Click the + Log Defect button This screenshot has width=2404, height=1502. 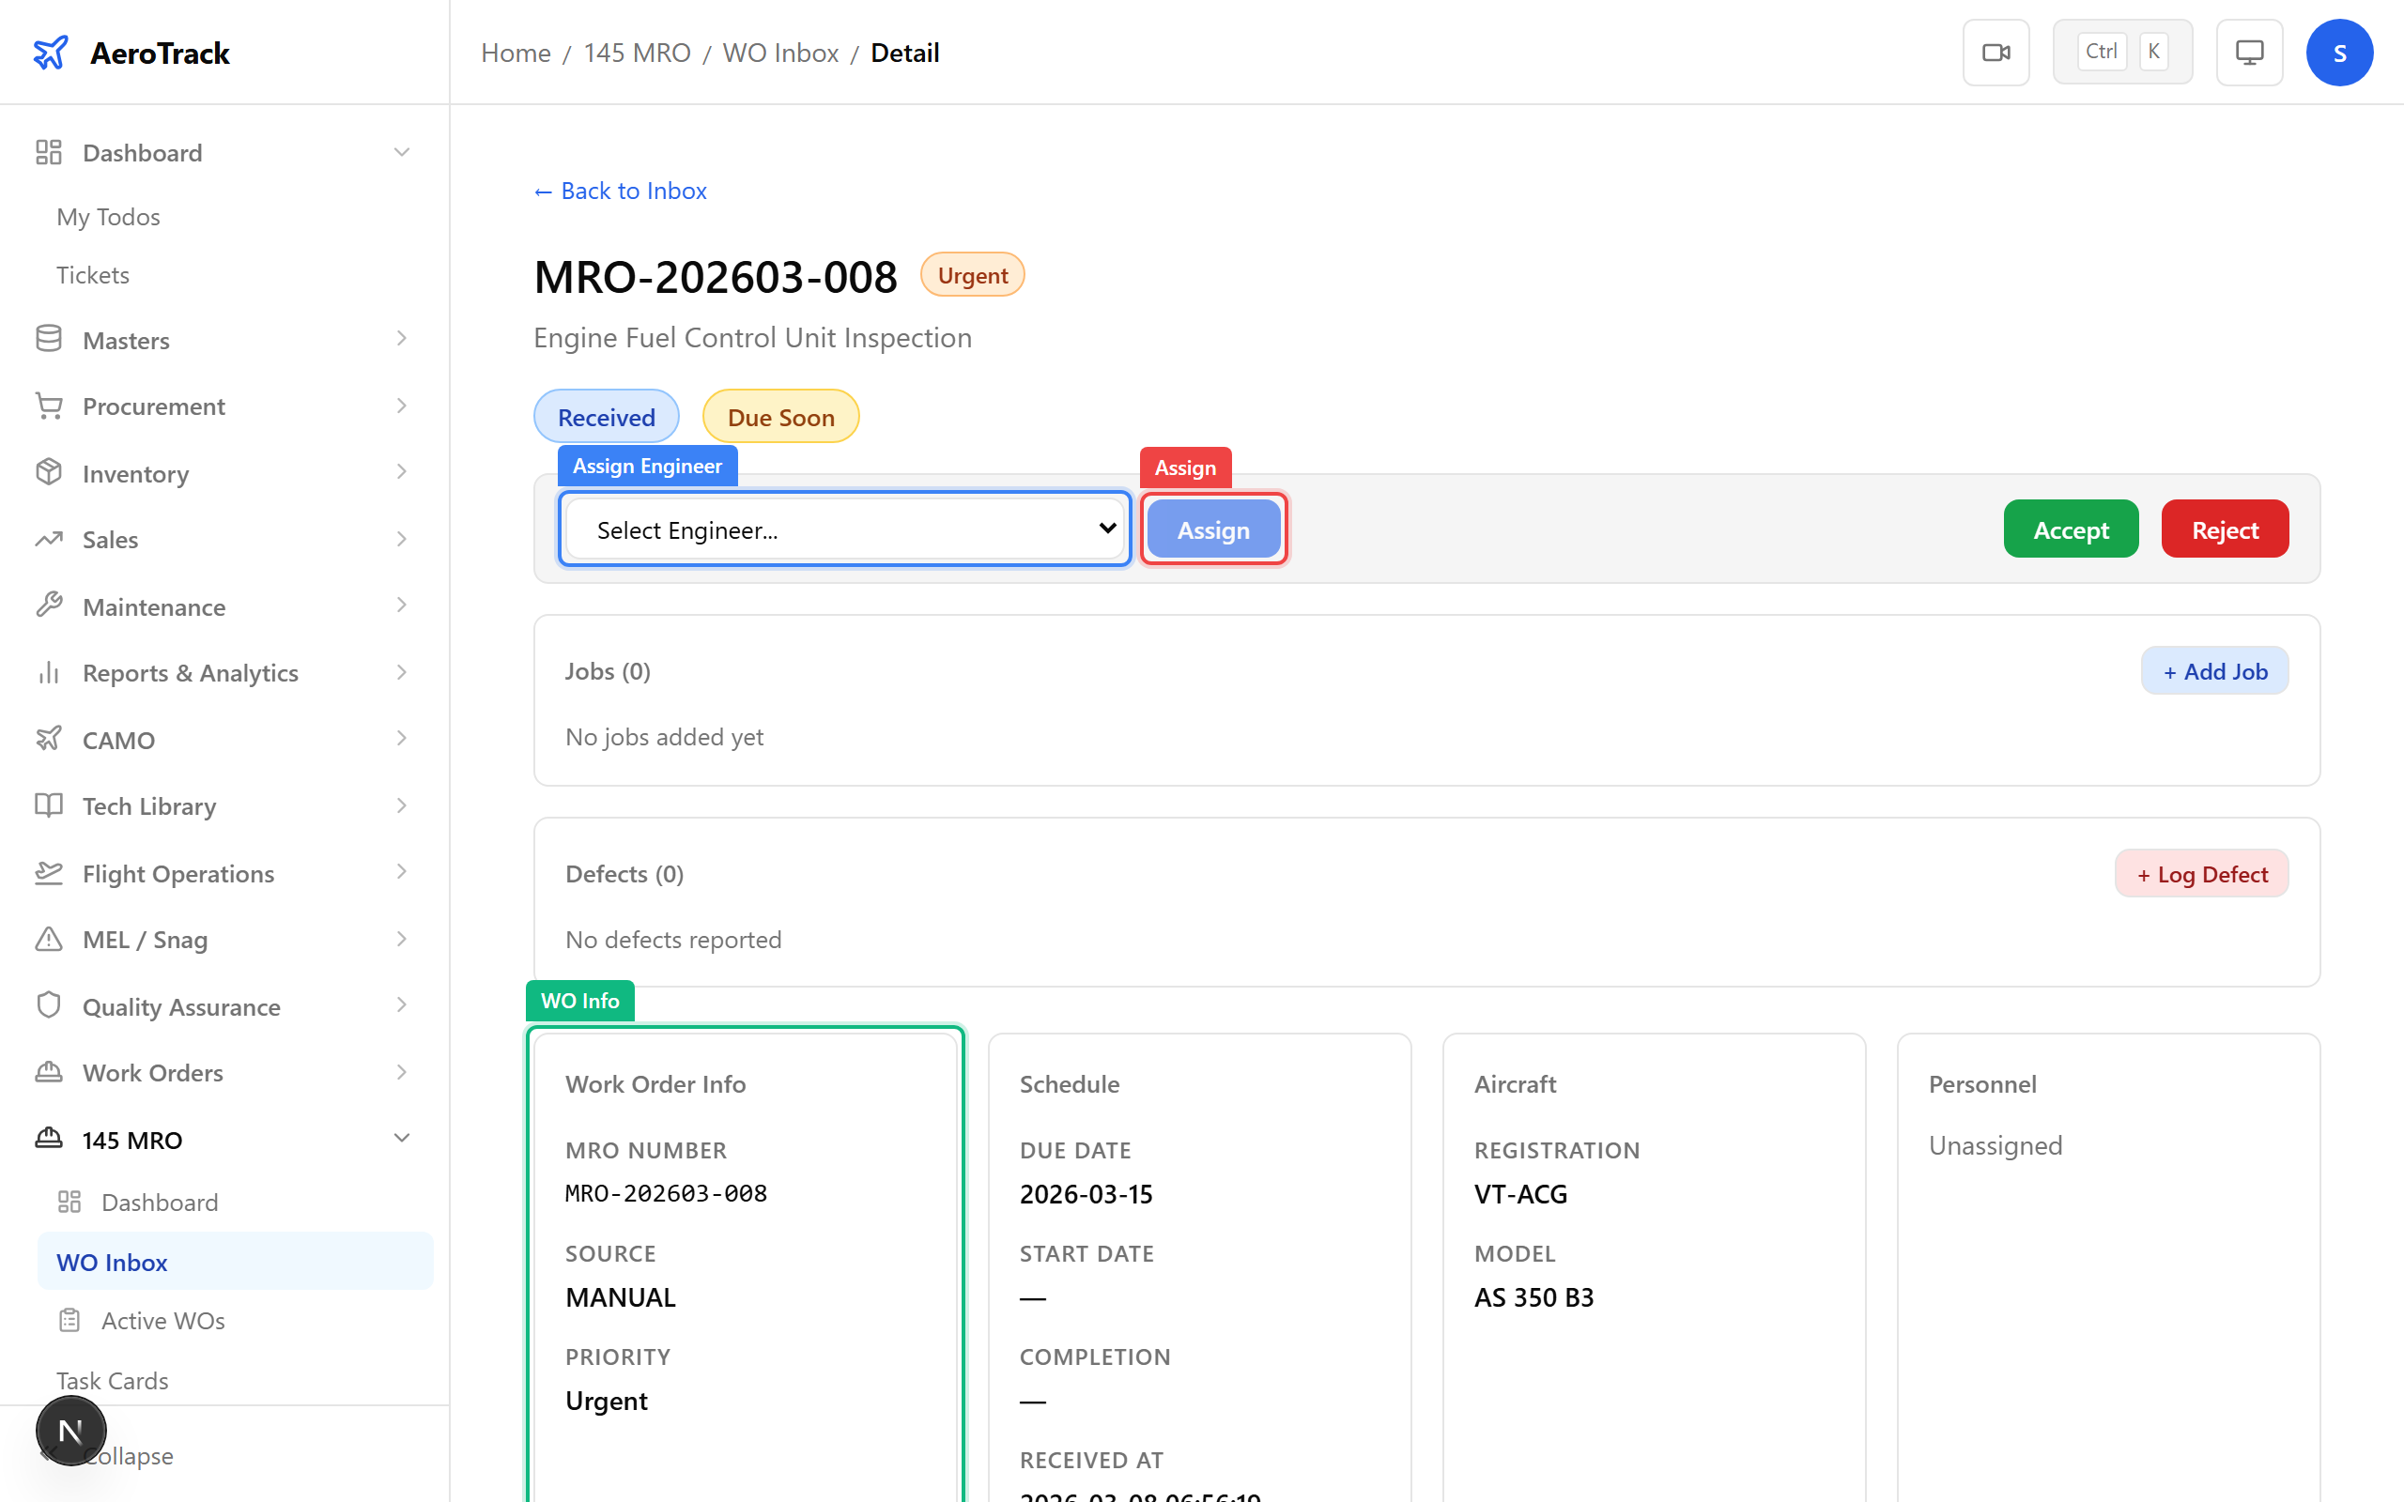[2201, 873]
